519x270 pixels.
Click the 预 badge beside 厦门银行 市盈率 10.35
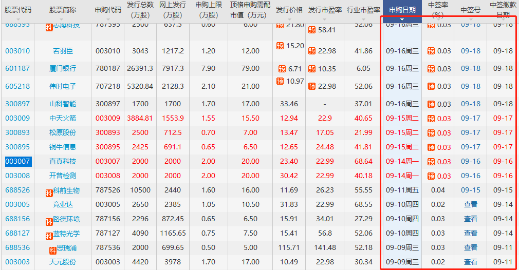[312, 69]
